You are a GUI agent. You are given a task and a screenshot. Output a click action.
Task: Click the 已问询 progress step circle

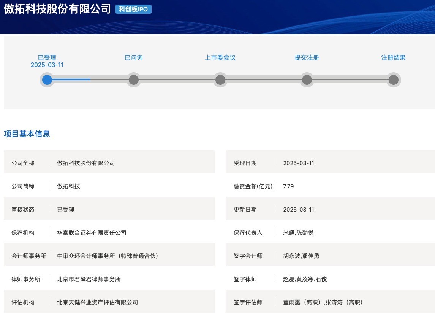click(134, 80)
